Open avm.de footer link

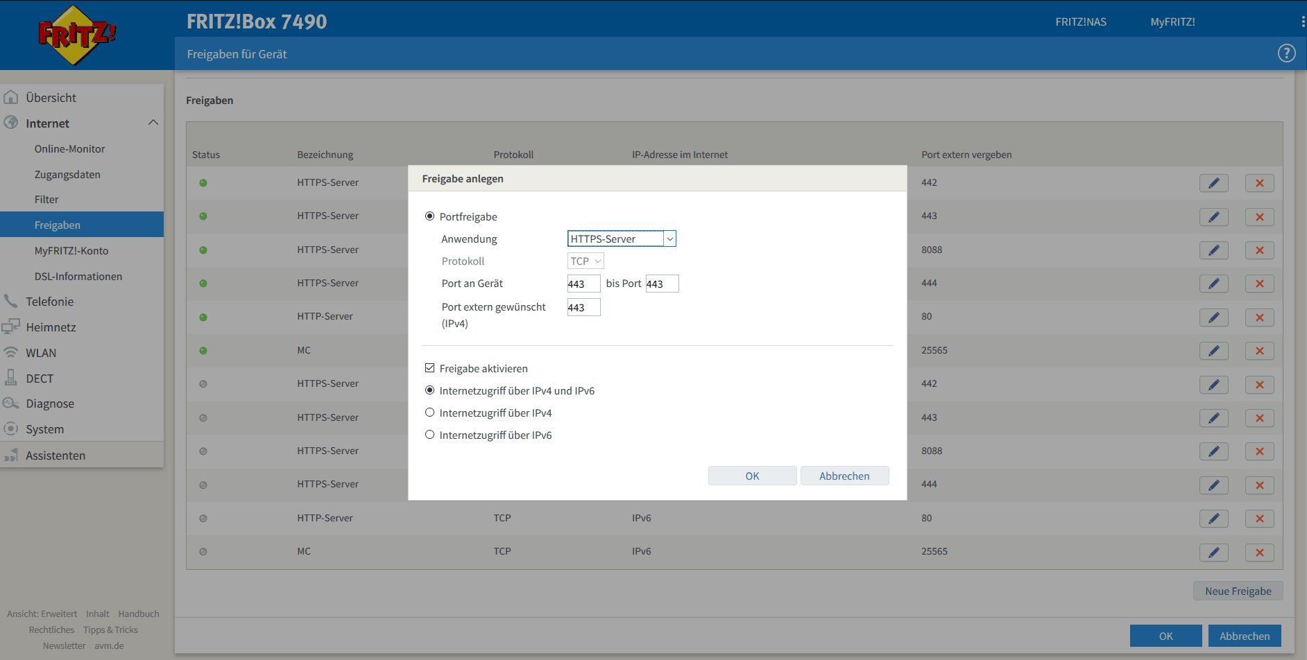[109, 645]
